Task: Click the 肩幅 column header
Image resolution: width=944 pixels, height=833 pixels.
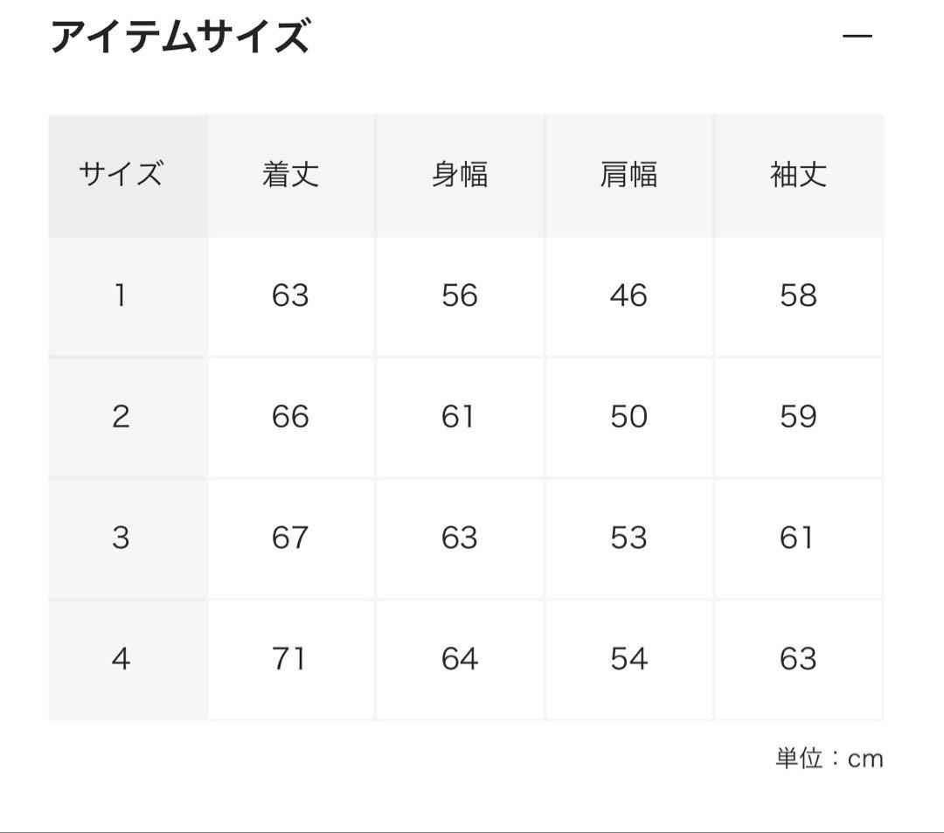Action: (628, 175)
